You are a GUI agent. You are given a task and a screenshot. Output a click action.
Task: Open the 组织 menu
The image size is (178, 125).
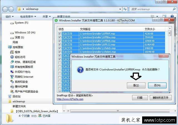click(x=9, y=17)
